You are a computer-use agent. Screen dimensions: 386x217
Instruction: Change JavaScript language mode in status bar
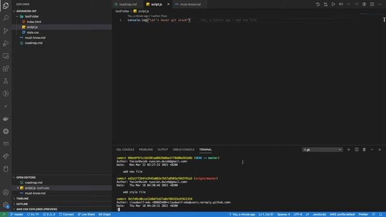point(319,215)
